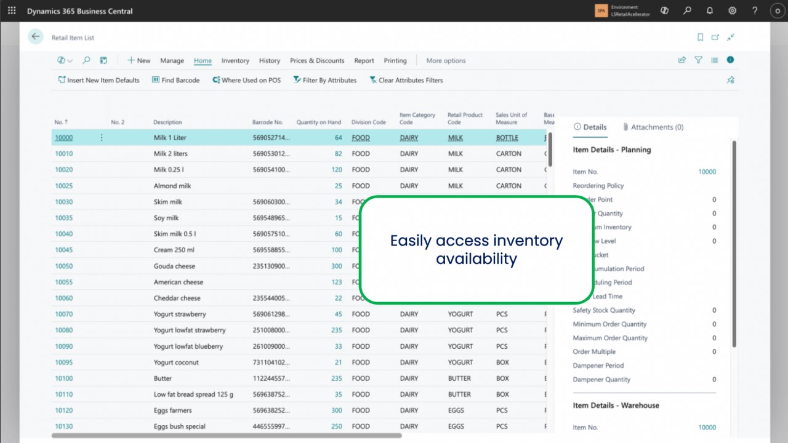The width and height of the screenshot is (788, 443).
Task: Click the BUTTER product code for item 10100
Action: click(x=459, y=378)
